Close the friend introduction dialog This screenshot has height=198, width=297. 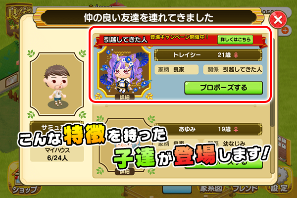coord(278,20)
